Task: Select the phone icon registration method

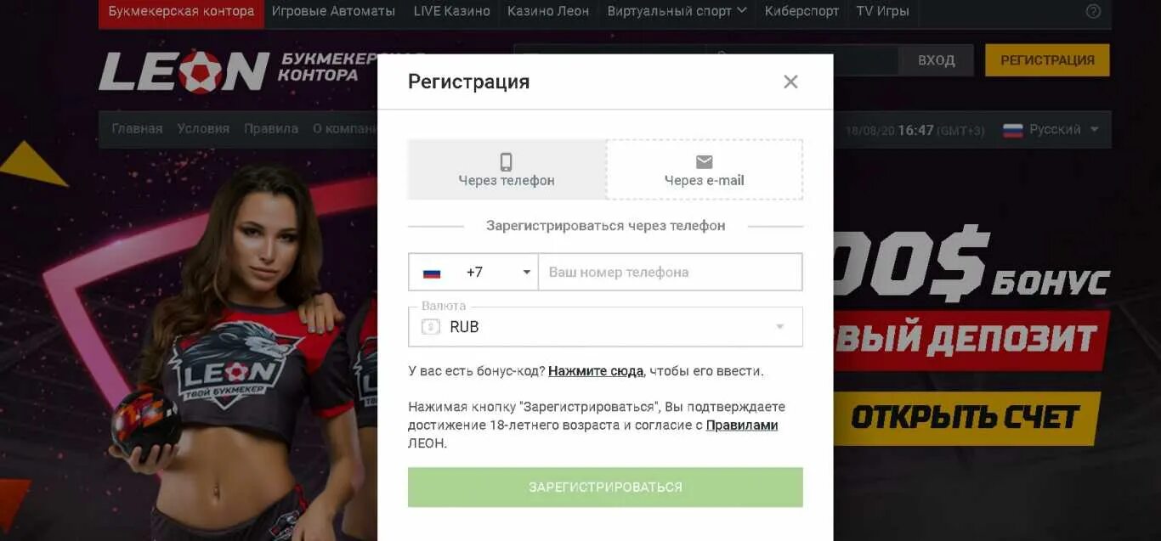Action: (507, 161)
